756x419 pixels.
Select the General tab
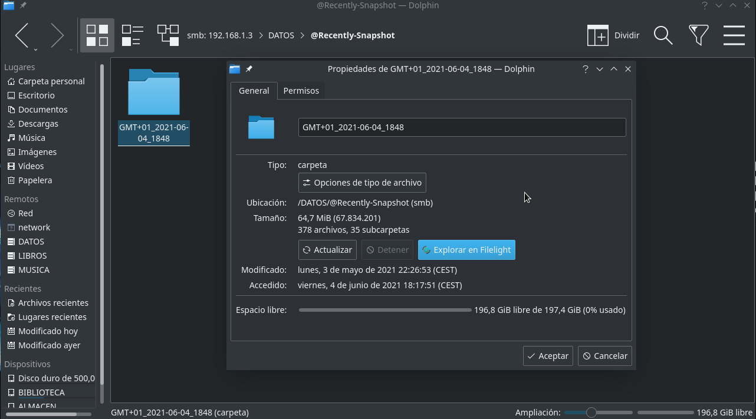254,91
